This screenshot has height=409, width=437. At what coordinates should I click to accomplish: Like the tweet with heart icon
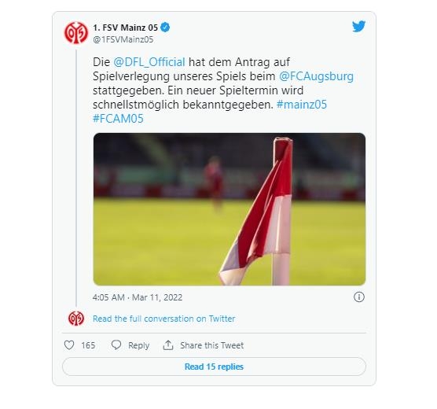[69, 345]
